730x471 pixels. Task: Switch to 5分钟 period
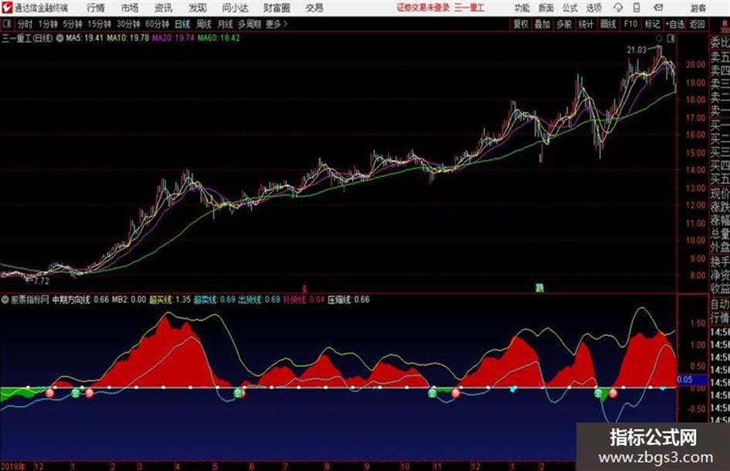pyautogui.click(x=72, y=24)
